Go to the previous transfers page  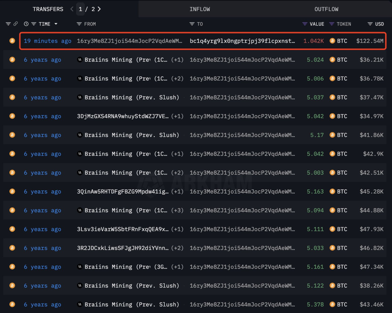coord(72,9)
